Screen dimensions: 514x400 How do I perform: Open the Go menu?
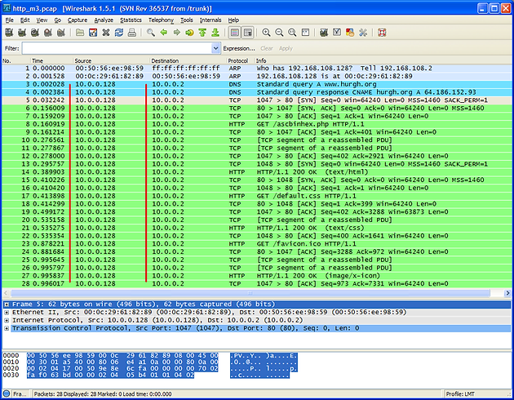click(58, 20)
